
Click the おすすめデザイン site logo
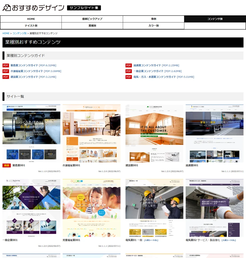coord(33,8)
